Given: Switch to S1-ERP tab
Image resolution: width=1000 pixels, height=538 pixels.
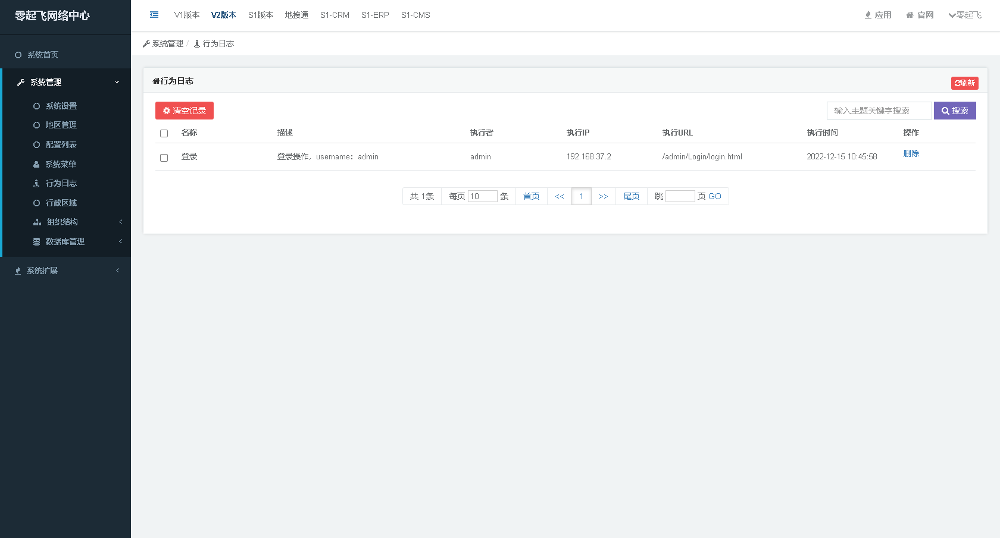Looking at the screenshot, I should (x=375, y=15).
